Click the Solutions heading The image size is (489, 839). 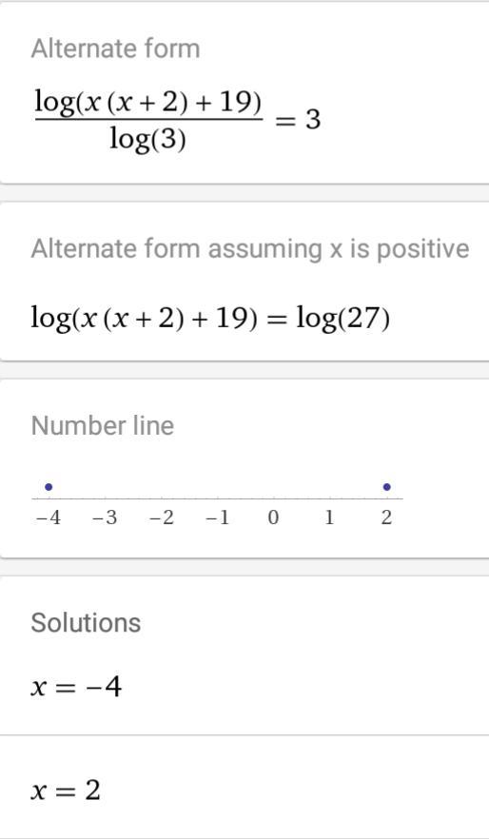click(x=86, y=623)
